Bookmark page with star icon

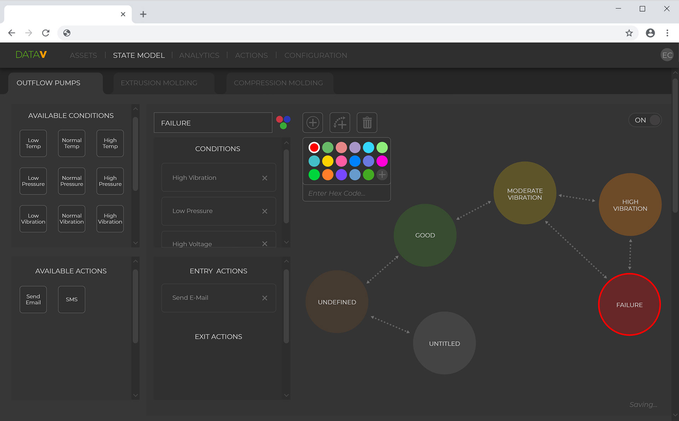[x=629, y=33]
